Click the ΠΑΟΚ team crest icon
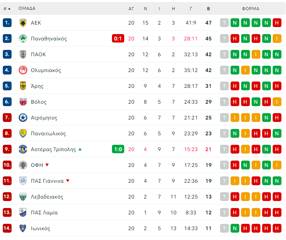This screenshot has height=240, width=286. coord(23,54)
